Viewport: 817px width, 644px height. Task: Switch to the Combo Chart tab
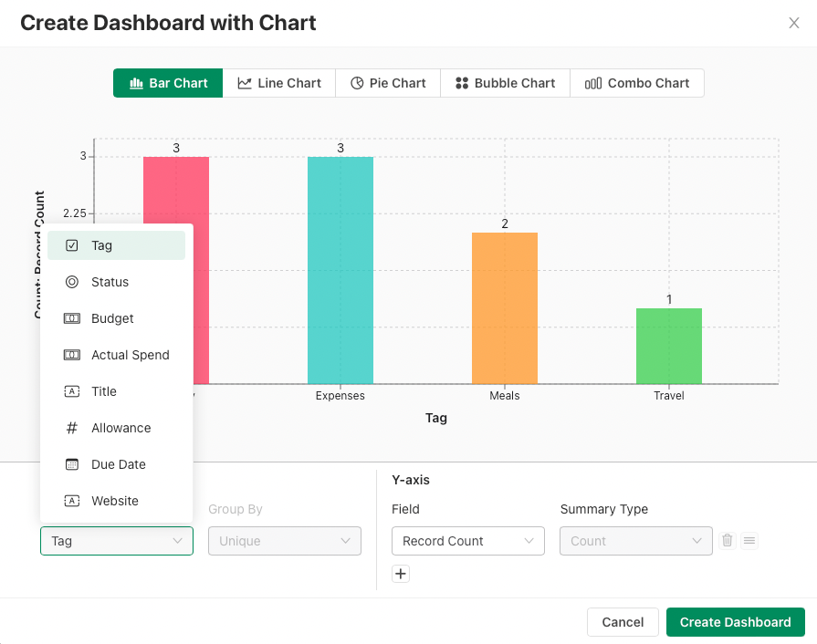click(x=637, y=83)
